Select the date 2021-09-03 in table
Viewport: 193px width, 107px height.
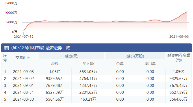[x=23, y=72]
